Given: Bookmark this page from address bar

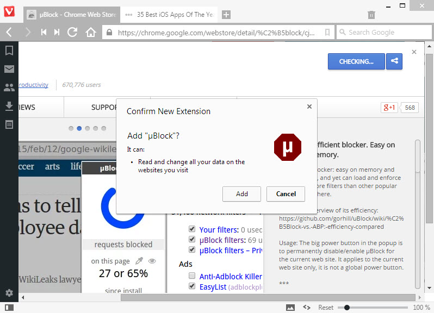Looking at the screenshot, I should [327, 33].
